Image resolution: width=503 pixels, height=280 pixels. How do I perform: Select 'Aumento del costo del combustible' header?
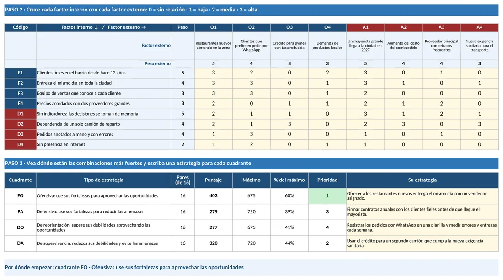pos(404,46)
